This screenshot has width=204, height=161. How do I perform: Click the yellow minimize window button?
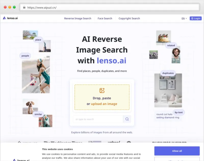[x=10, y=7]
